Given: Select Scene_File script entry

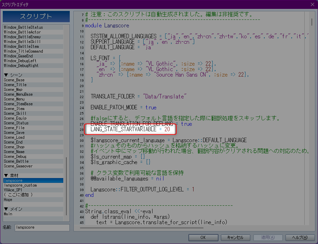Looking at the screenshot, I should point(34,128).
